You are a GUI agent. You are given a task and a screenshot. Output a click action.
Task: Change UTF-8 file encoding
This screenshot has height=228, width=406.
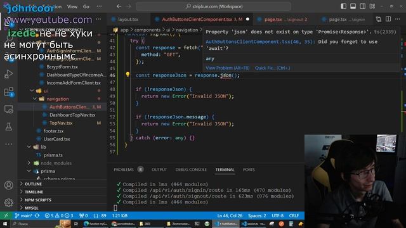278,215
